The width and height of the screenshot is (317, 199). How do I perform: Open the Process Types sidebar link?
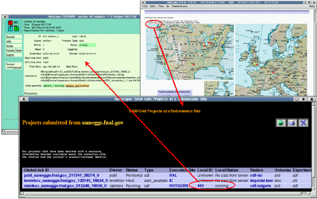coord(14,50)
